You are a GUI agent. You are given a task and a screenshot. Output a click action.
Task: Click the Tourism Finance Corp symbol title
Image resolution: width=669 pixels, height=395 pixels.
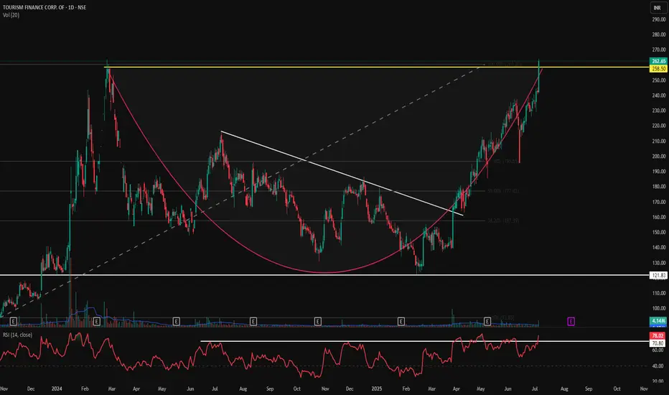click(45, 7)
